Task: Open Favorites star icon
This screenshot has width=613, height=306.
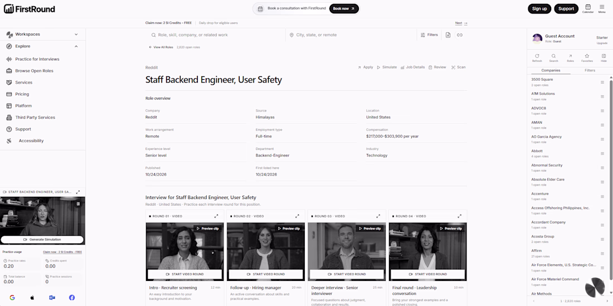Action: (587, 58)
